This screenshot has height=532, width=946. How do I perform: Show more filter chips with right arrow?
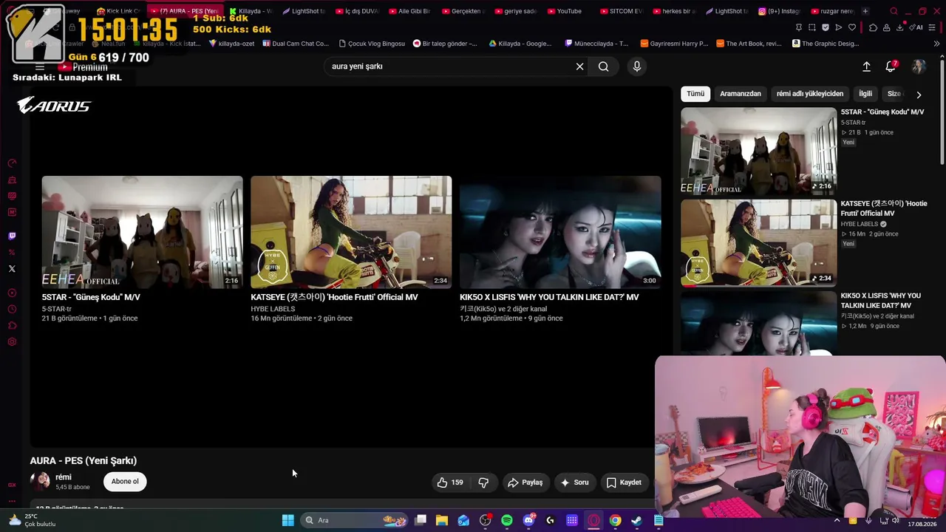click(x=919, y=95)
